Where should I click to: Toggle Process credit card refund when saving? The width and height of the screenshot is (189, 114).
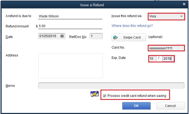[105, 96]
